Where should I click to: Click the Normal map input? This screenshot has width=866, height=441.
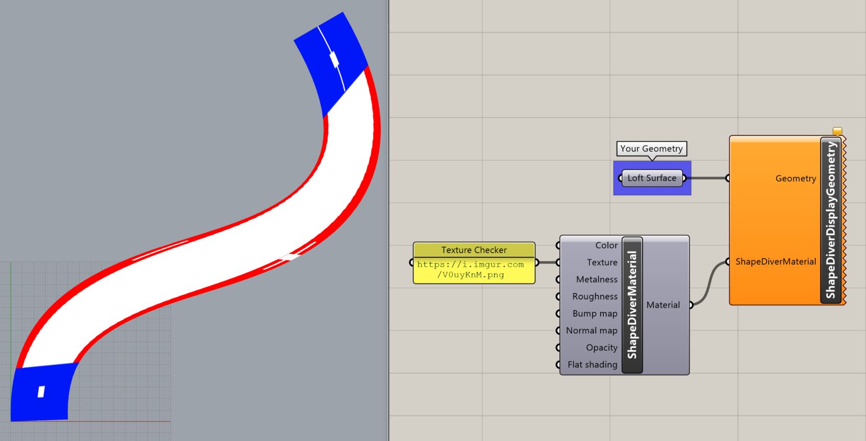tap(591, 331)
